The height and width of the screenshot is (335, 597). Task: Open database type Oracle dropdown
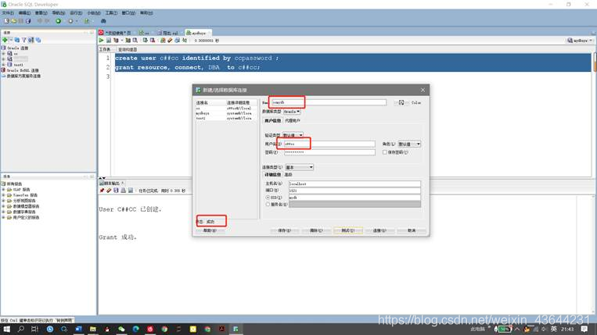click(292, 112)
